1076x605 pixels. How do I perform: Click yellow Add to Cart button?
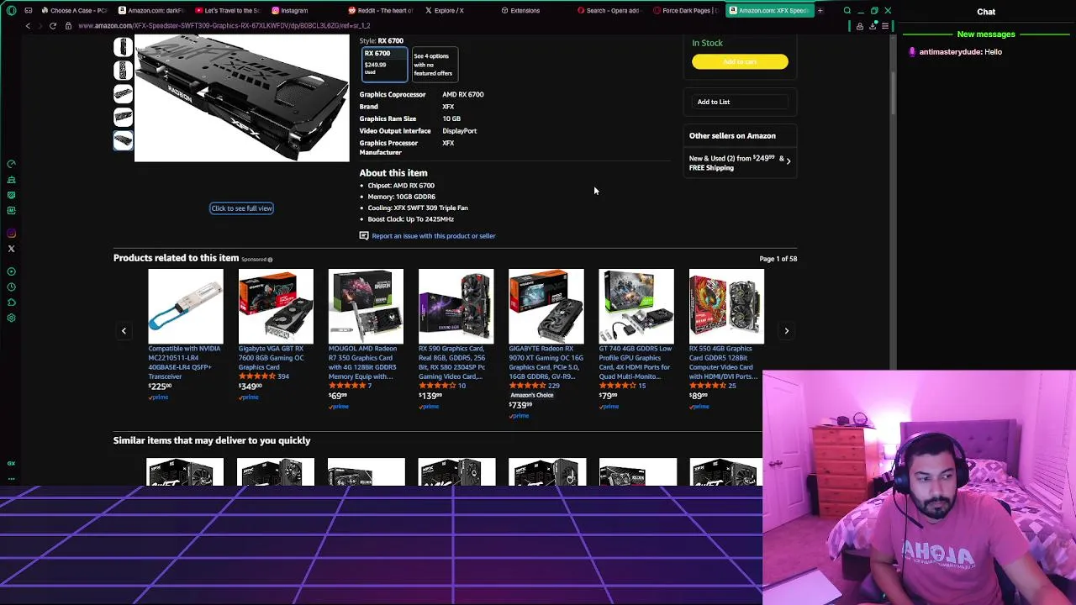(740, 61)
